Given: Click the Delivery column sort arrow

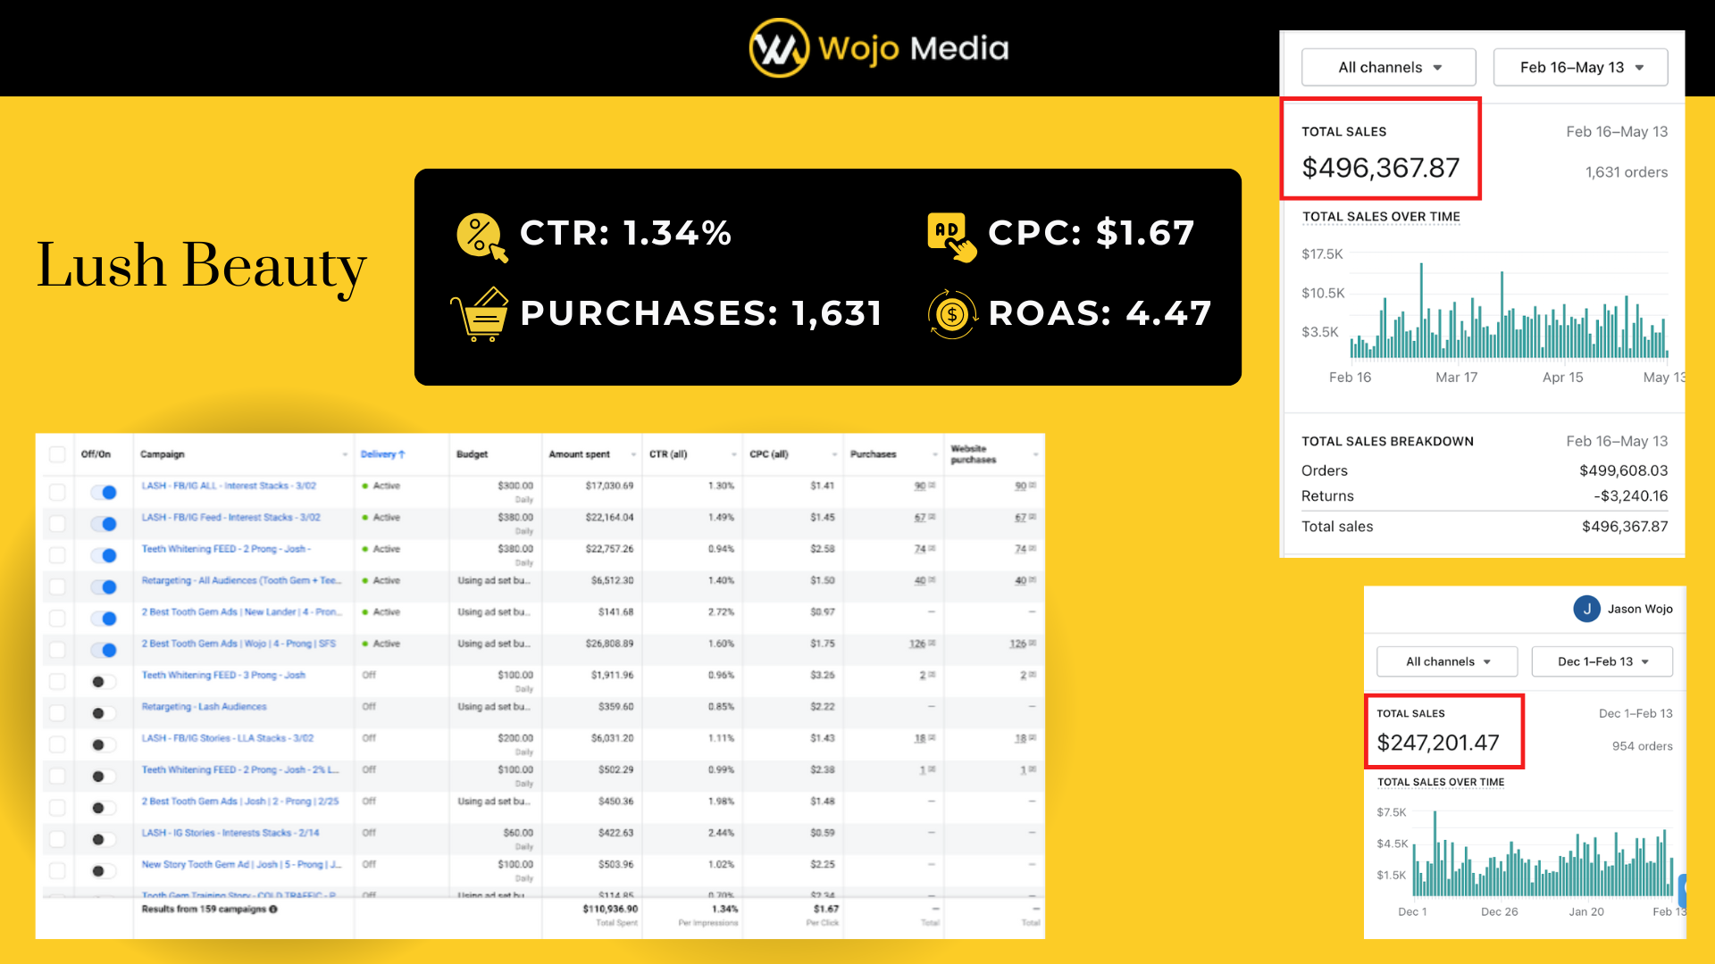Looking at the screenshot, I should [x=402, y=454].
